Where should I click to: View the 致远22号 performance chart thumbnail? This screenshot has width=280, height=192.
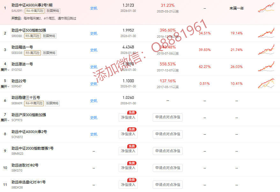[266, 84]
